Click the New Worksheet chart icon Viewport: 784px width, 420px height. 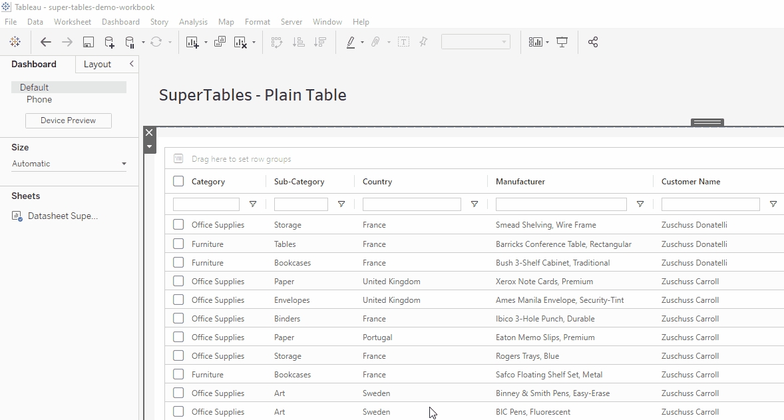[x=192, y=42]
